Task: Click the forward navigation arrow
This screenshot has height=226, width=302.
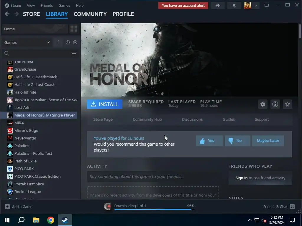Action: [x=17, y=14]
